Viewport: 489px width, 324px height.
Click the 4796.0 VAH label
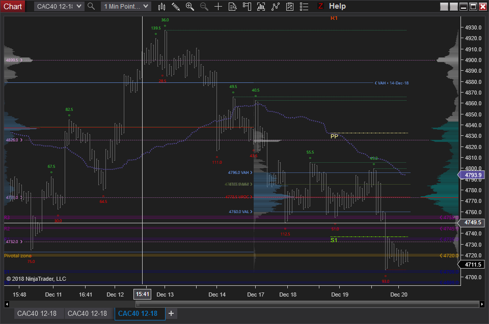[240, 172]
